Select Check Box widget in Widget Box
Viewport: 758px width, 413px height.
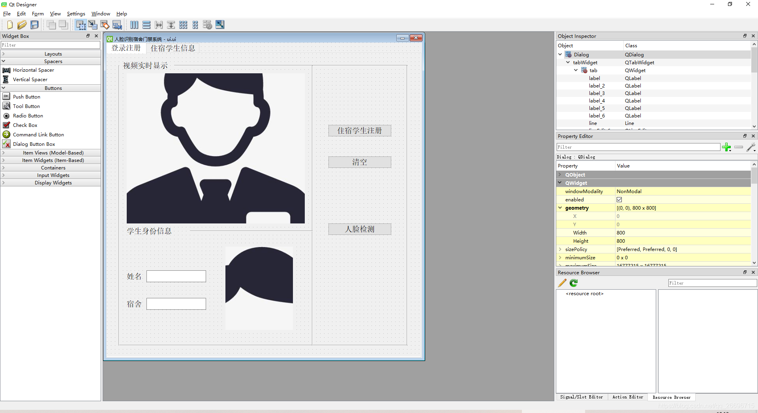(x=25, y=125)
